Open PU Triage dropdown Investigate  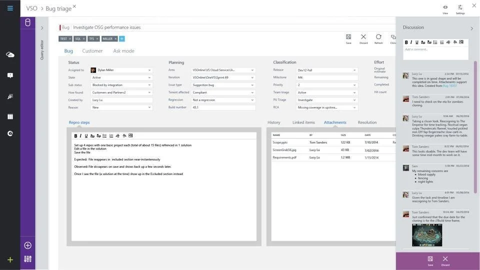(x=327, y=100)
